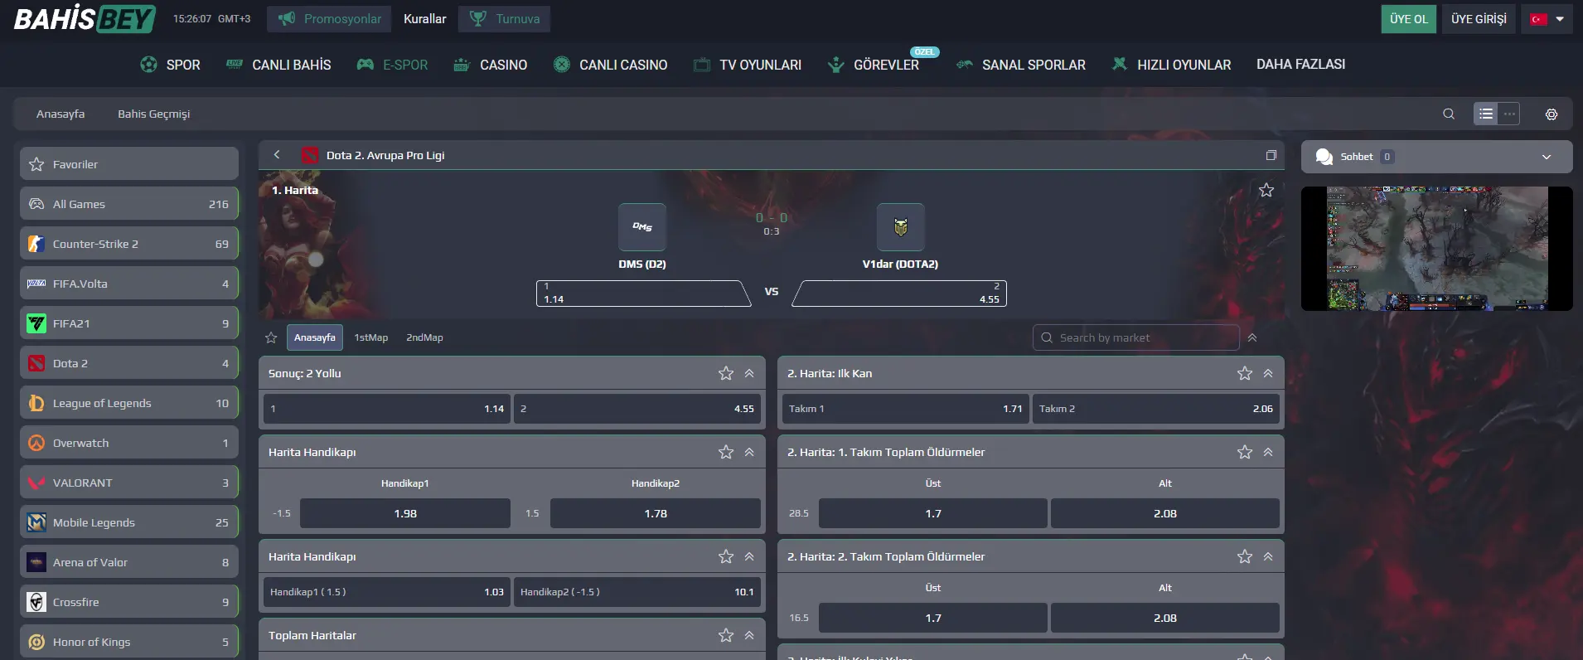Go back with the left arrow icon
1583x660 pixels.
click(277, 155)
